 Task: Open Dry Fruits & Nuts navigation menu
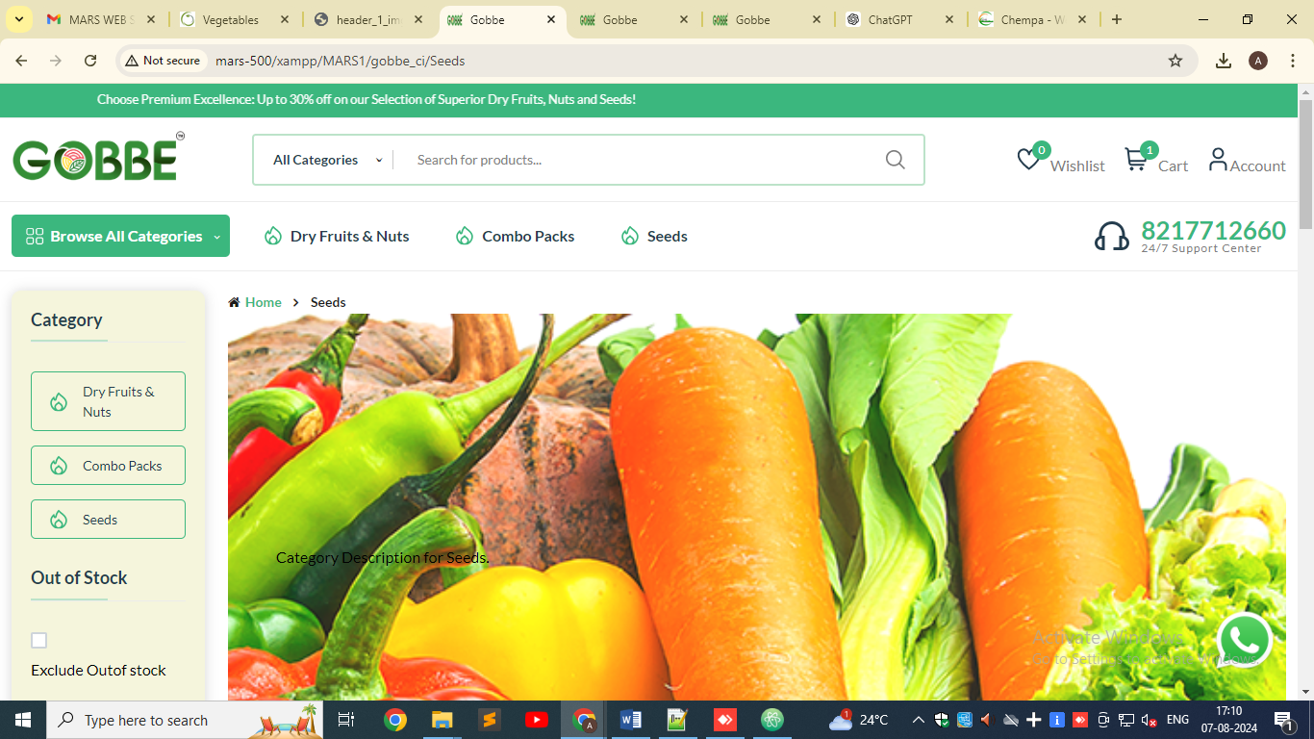coord(337,236)
